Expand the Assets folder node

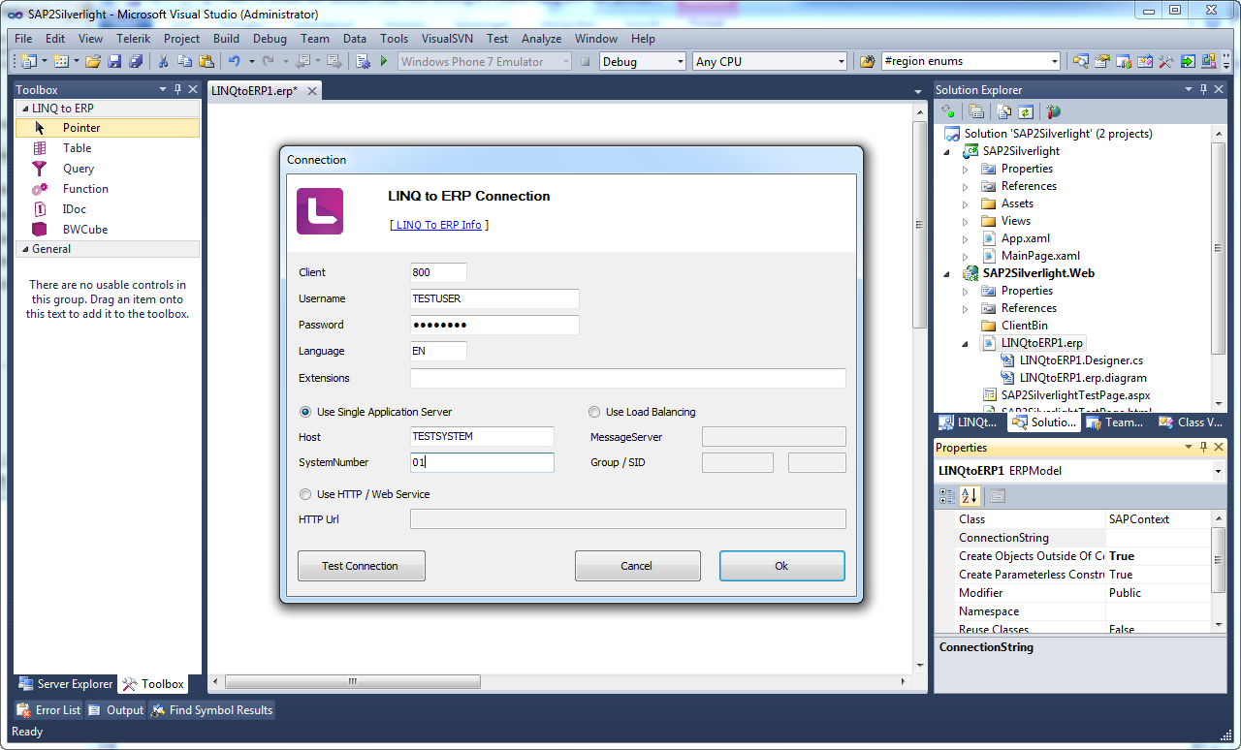tap(965, 203)
